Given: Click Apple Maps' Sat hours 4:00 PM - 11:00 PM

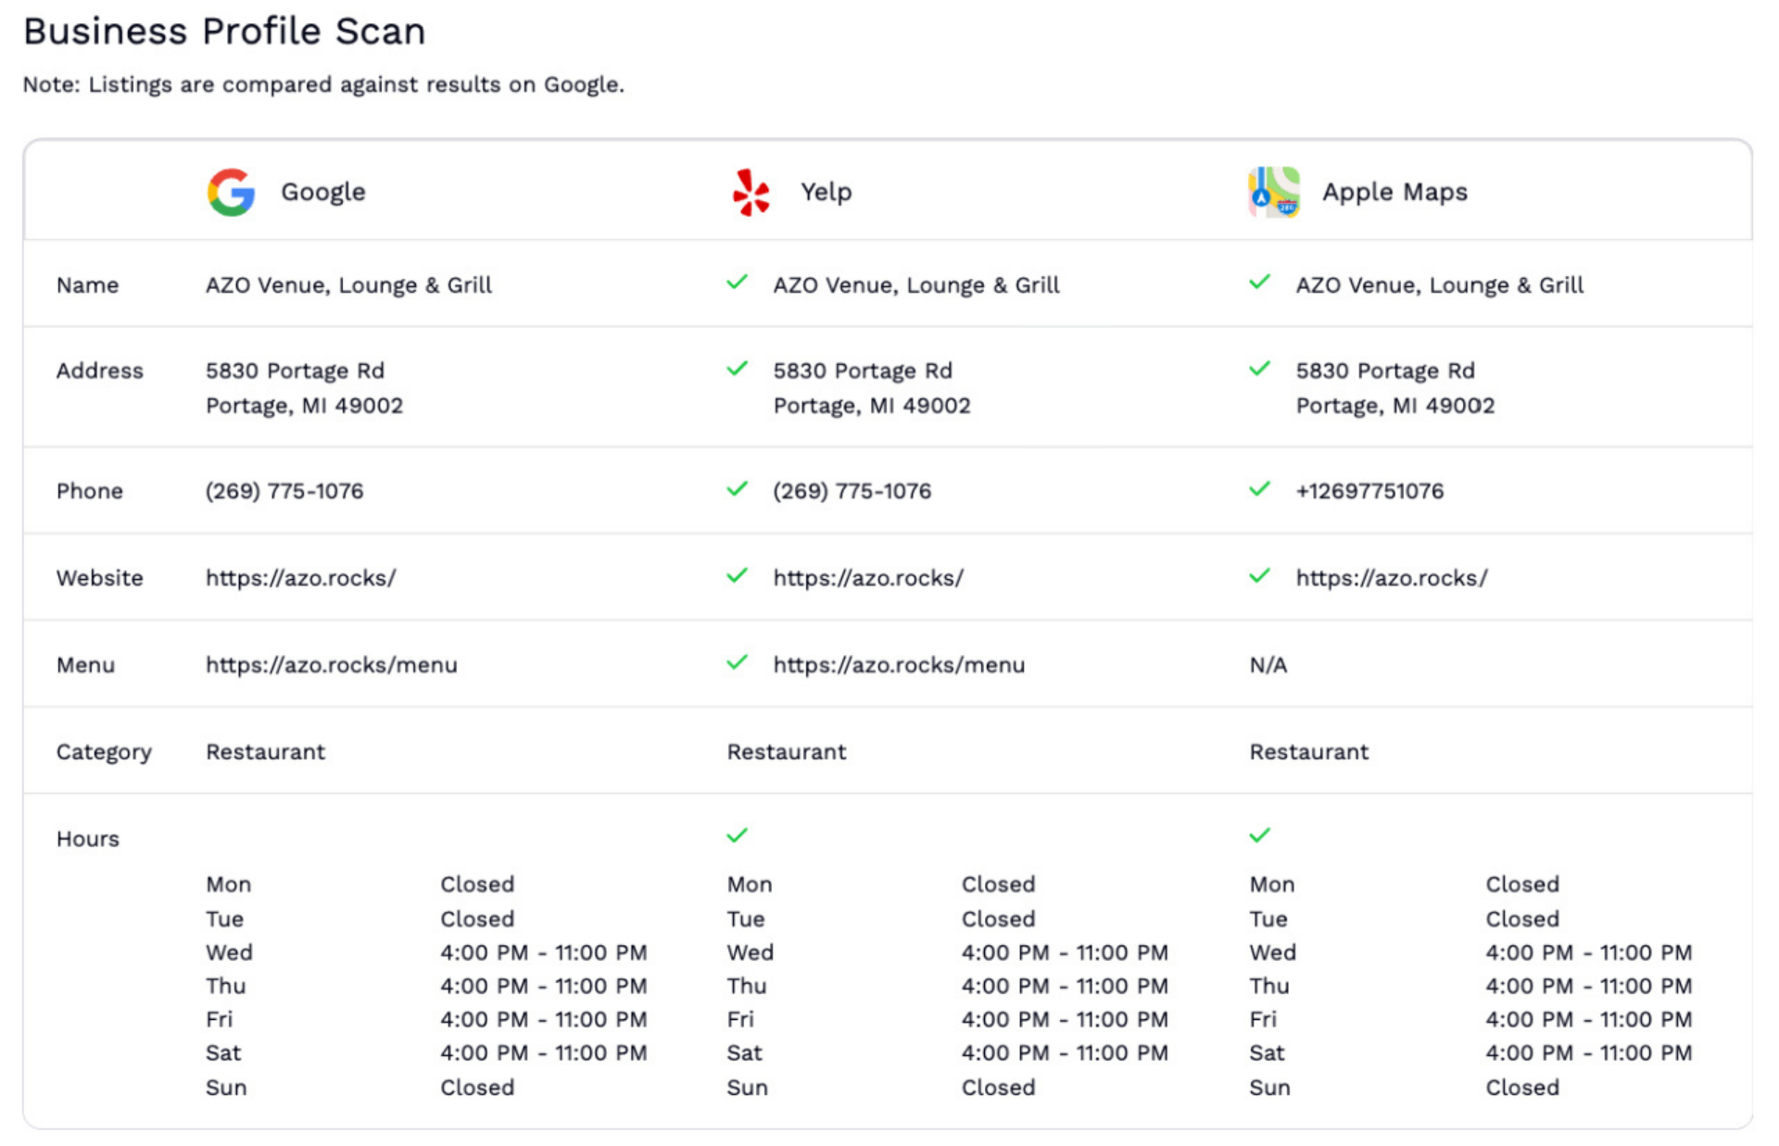Looking at the screenshot, I should [1589, 1053].
